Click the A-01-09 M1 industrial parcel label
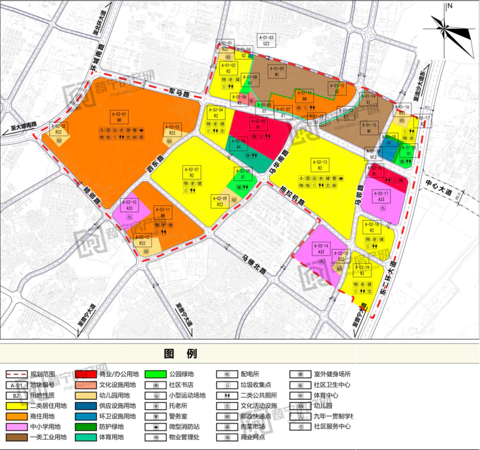The image size is (480, 450). [279, 73]
